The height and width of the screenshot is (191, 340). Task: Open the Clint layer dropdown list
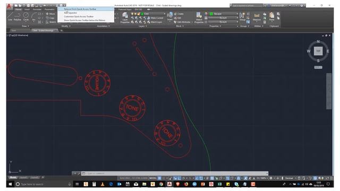pyautogui.click(x=164, y=14)
